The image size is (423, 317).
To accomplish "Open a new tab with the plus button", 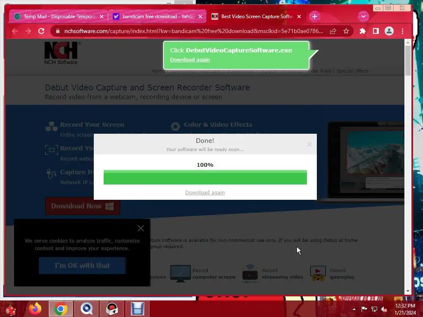I will point(314,17).
